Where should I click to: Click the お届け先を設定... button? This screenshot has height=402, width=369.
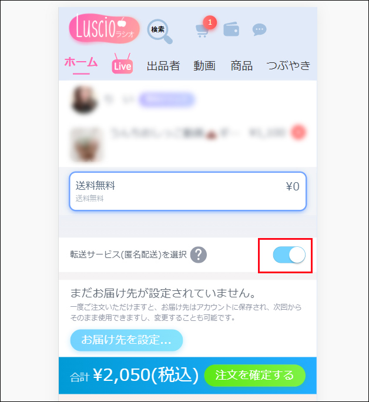(126, 340)
